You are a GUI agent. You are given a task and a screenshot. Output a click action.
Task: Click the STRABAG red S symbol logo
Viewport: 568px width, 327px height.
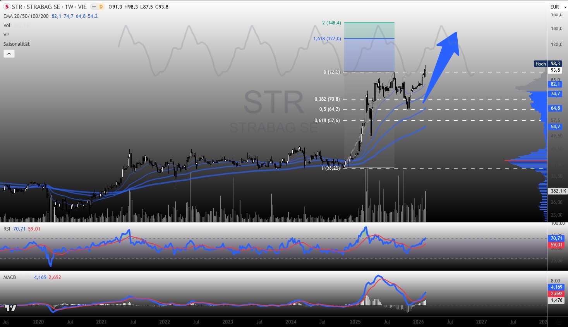(7, 7)
